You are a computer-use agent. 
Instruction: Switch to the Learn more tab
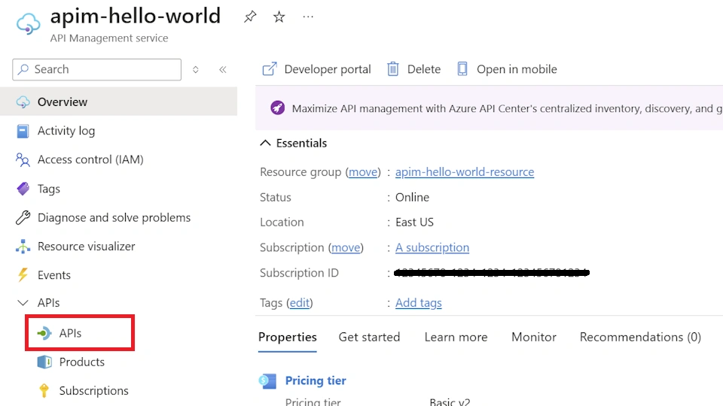[456, 337]
